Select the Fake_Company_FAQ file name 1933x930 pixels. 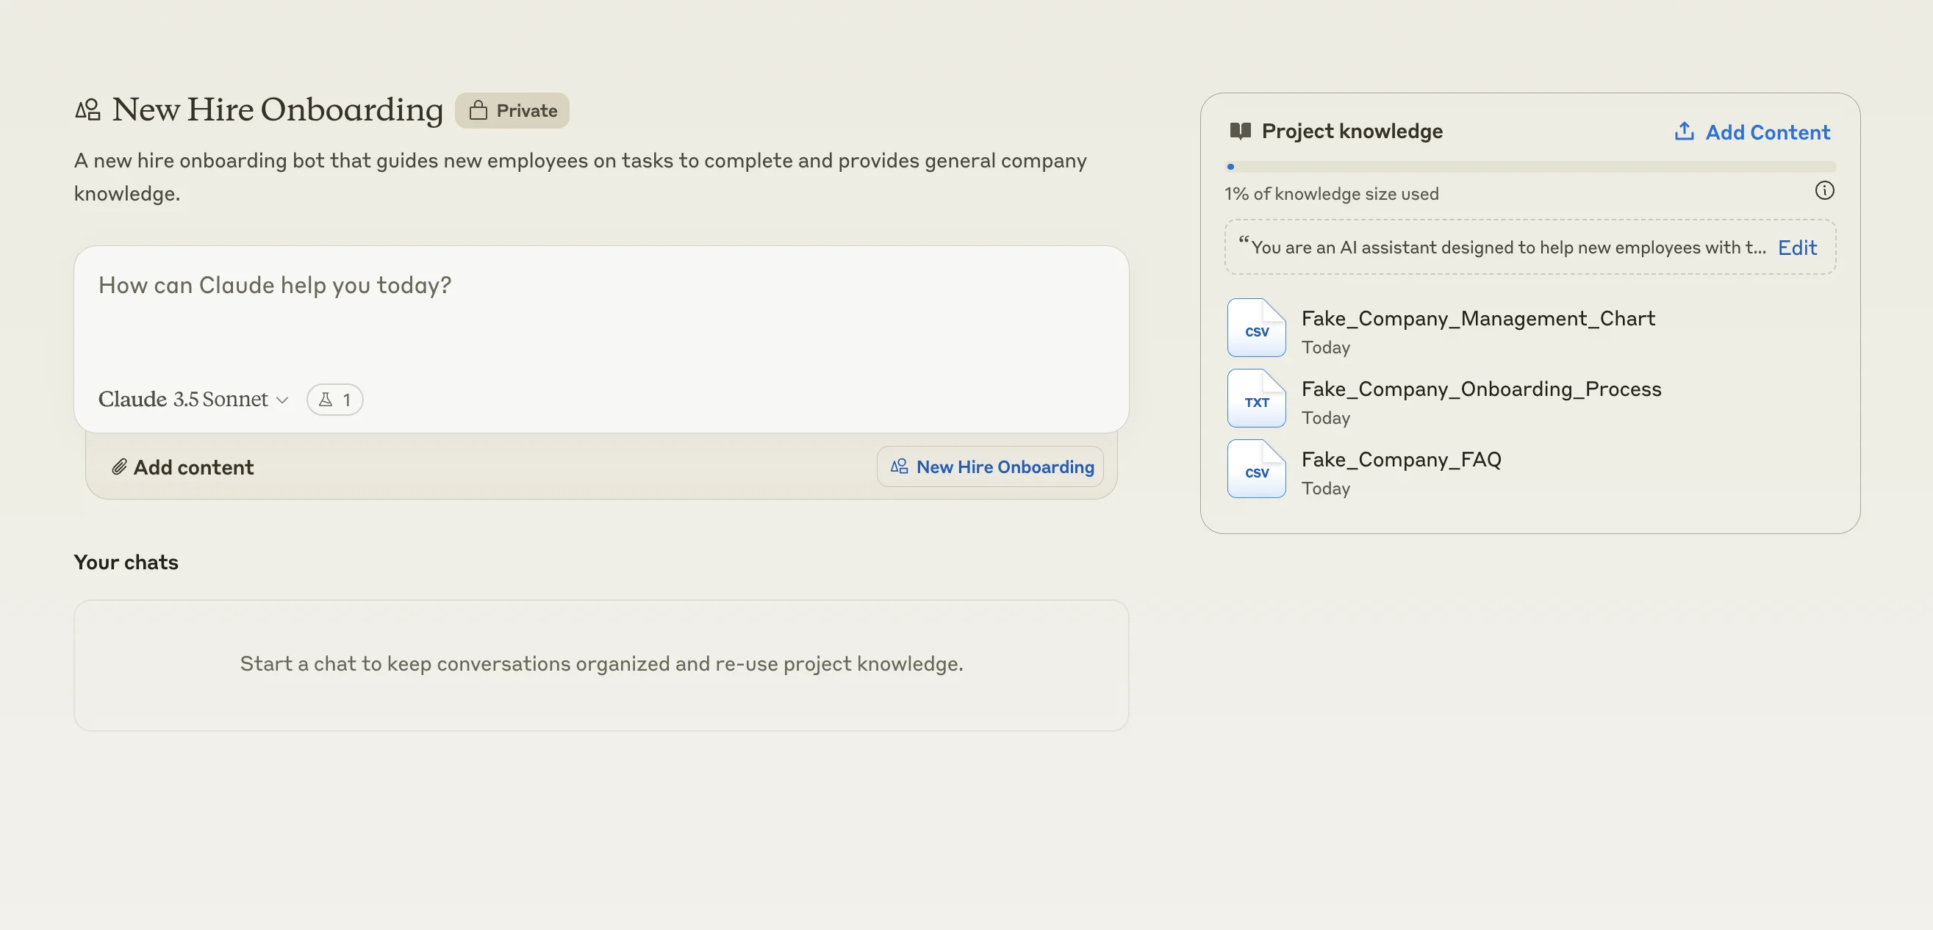[1400, 460]
